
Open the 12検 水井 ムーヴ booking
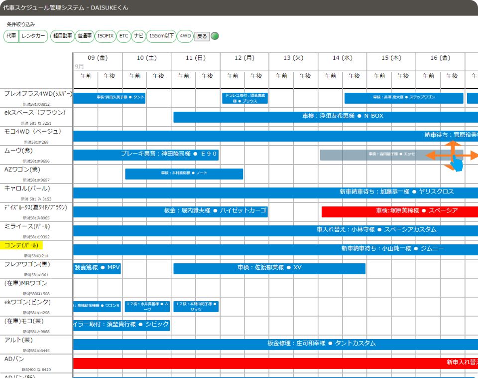pyautogui.click(x=147, y=306)
